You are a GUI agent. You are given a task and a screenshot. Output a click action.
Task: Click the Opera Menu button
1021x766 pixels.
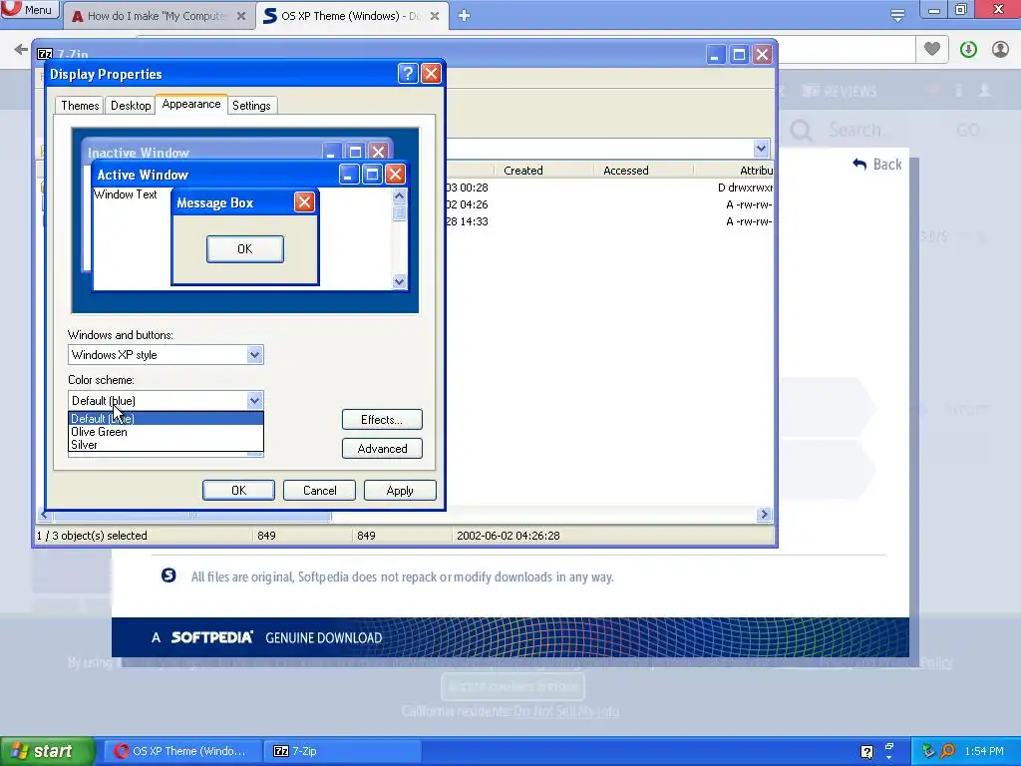[x=30, y=9]
